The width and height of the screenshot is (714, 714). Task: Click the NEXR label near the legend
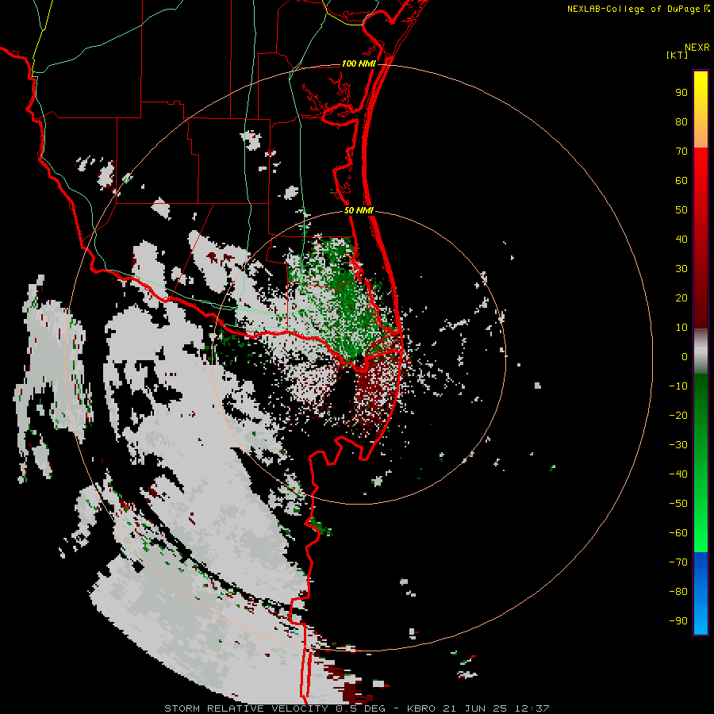tap(697, 48)
